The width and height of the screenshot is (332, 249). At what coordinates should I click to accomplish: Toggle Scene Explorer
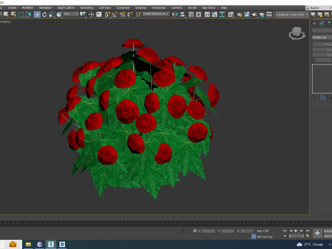point(191,15)
